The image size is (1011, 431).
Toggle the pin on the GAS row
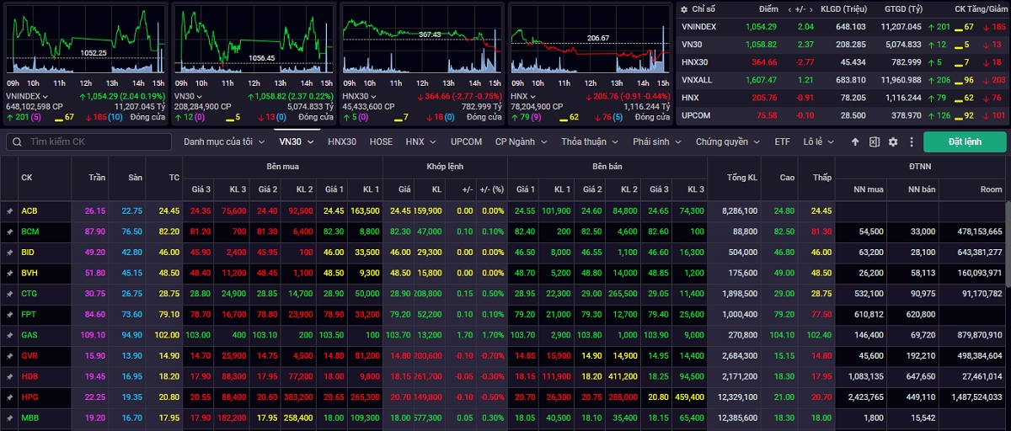(x=10, y=334)
